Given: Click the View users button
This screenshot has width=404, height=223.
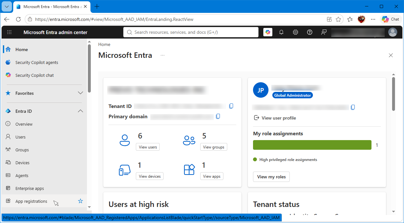Looking at the screenshot, I should (x=148, y=147).
